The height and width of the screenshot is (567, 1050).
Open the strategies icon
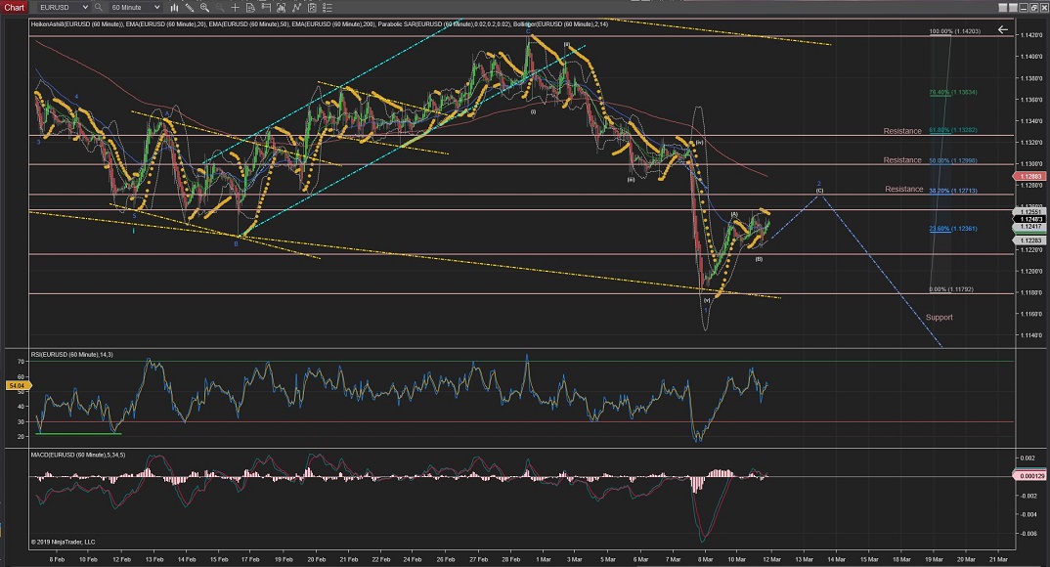coord(312,8)
